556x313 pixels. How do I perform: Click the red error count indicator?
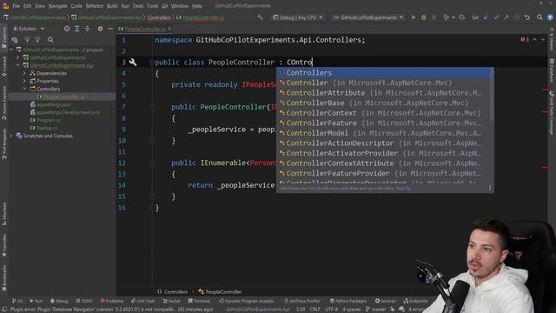tap(525, 39)
